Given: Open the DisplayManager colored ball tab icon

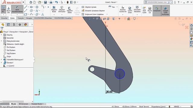Looking at the screenshot, I should [25, 25].
